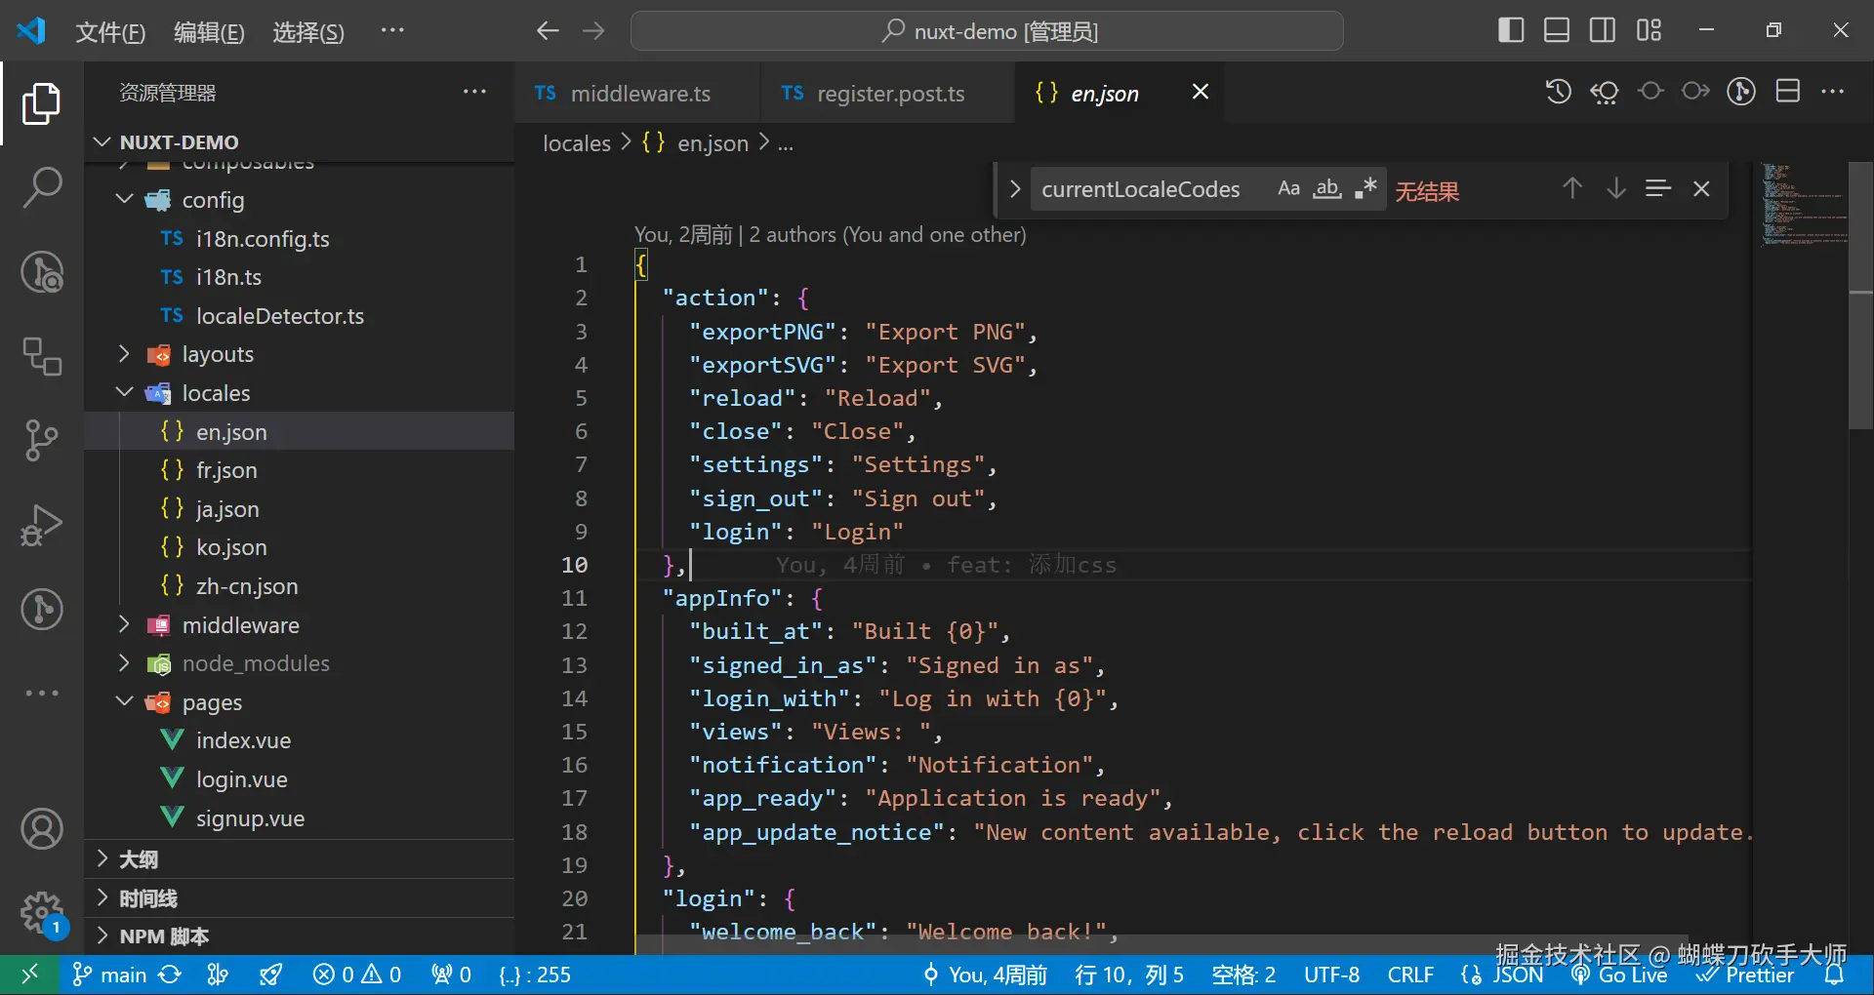Image resolution: width=1874 pixels, height=995 pixels.
Task: Click the main branch status item
Action: click(x=110, y=975)
